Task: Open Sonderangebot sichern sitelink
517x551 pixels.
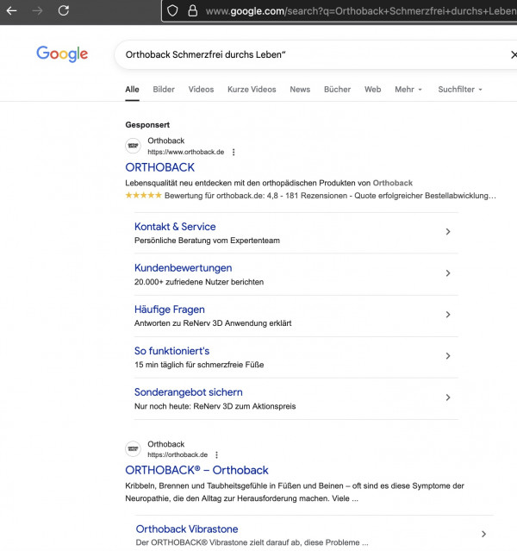Action: click(188, 392)
